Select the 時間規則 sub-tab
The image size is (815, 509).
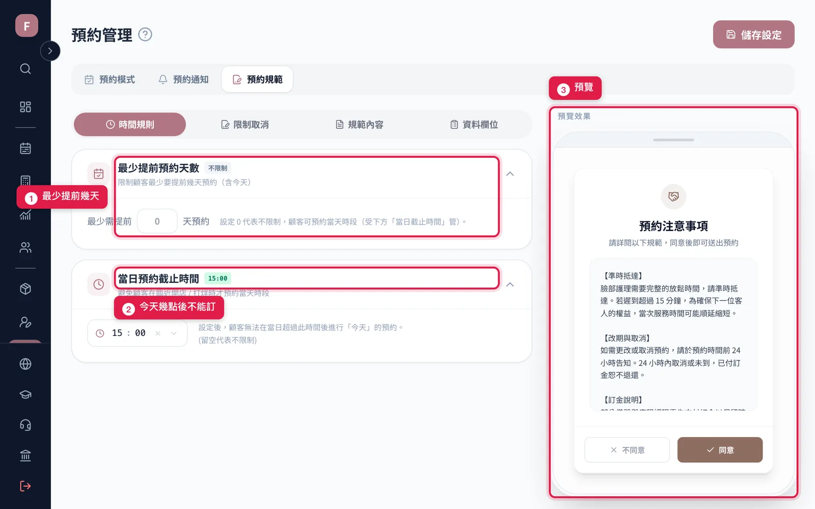[x=130, y=125]
